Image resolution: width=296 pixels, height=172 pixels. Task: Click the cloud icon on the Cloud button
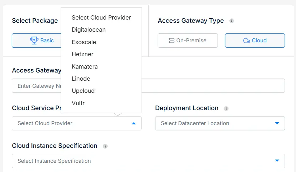(246, 41)
